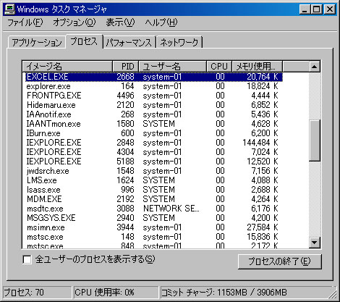340x302 pixels.
Task: Sort by PID column header
Action: click(x=126, y=67)
